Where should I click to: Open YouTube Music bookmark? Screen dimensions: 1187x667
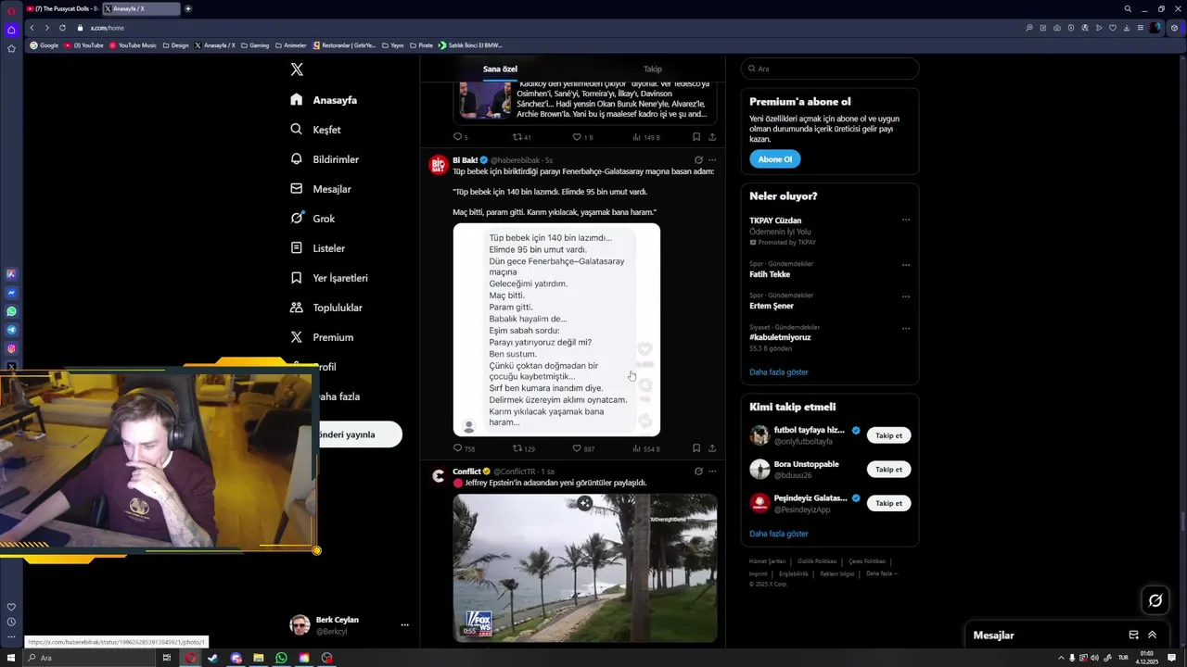coord(133,44)
